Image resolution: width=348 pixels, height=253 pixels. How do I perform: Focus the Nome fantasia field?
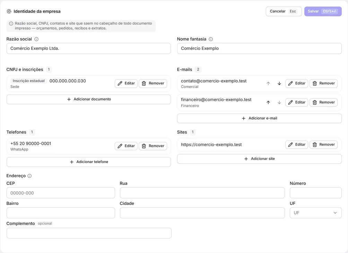[259, 48]
